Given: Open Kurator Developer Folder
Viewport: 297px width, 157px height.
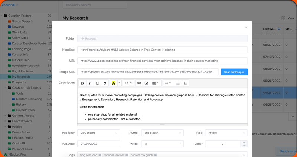Looking at the screenshot, I should click(x=29, y=44).
